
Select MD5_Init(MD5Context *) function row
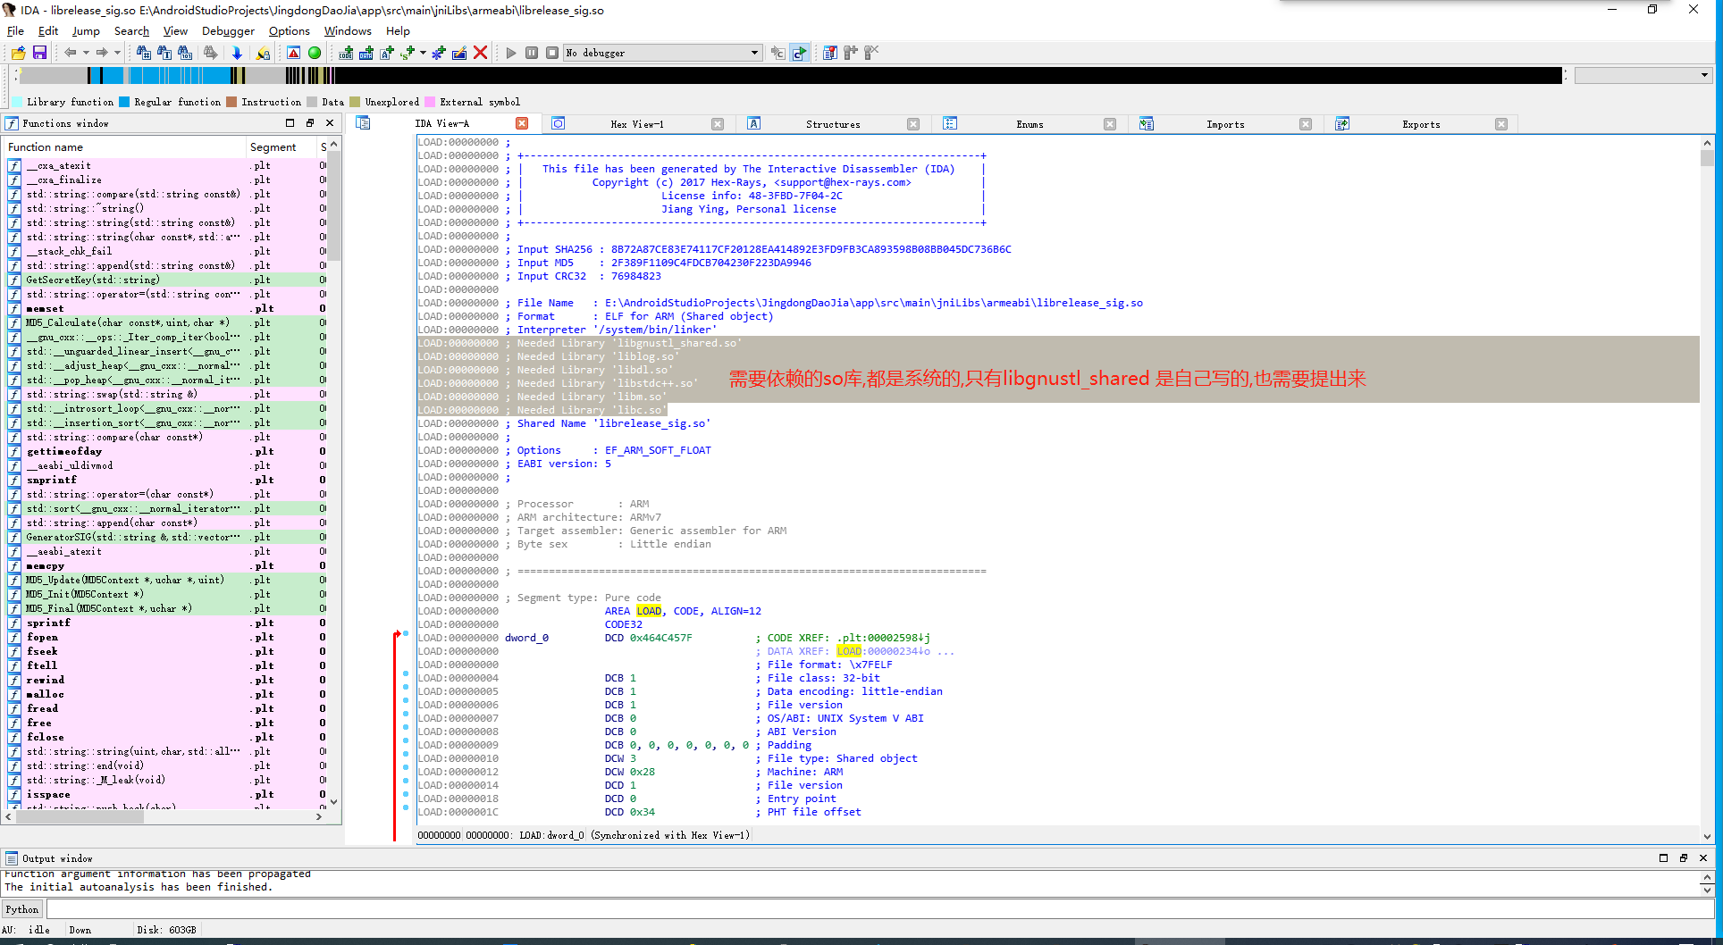click(166, 594)
